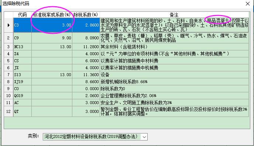Image resolution: width=254 pixels, height=146 pixels.
Task: Click the 农膜、草皮、麦秸 remark cell
Action: pos(174,38)
